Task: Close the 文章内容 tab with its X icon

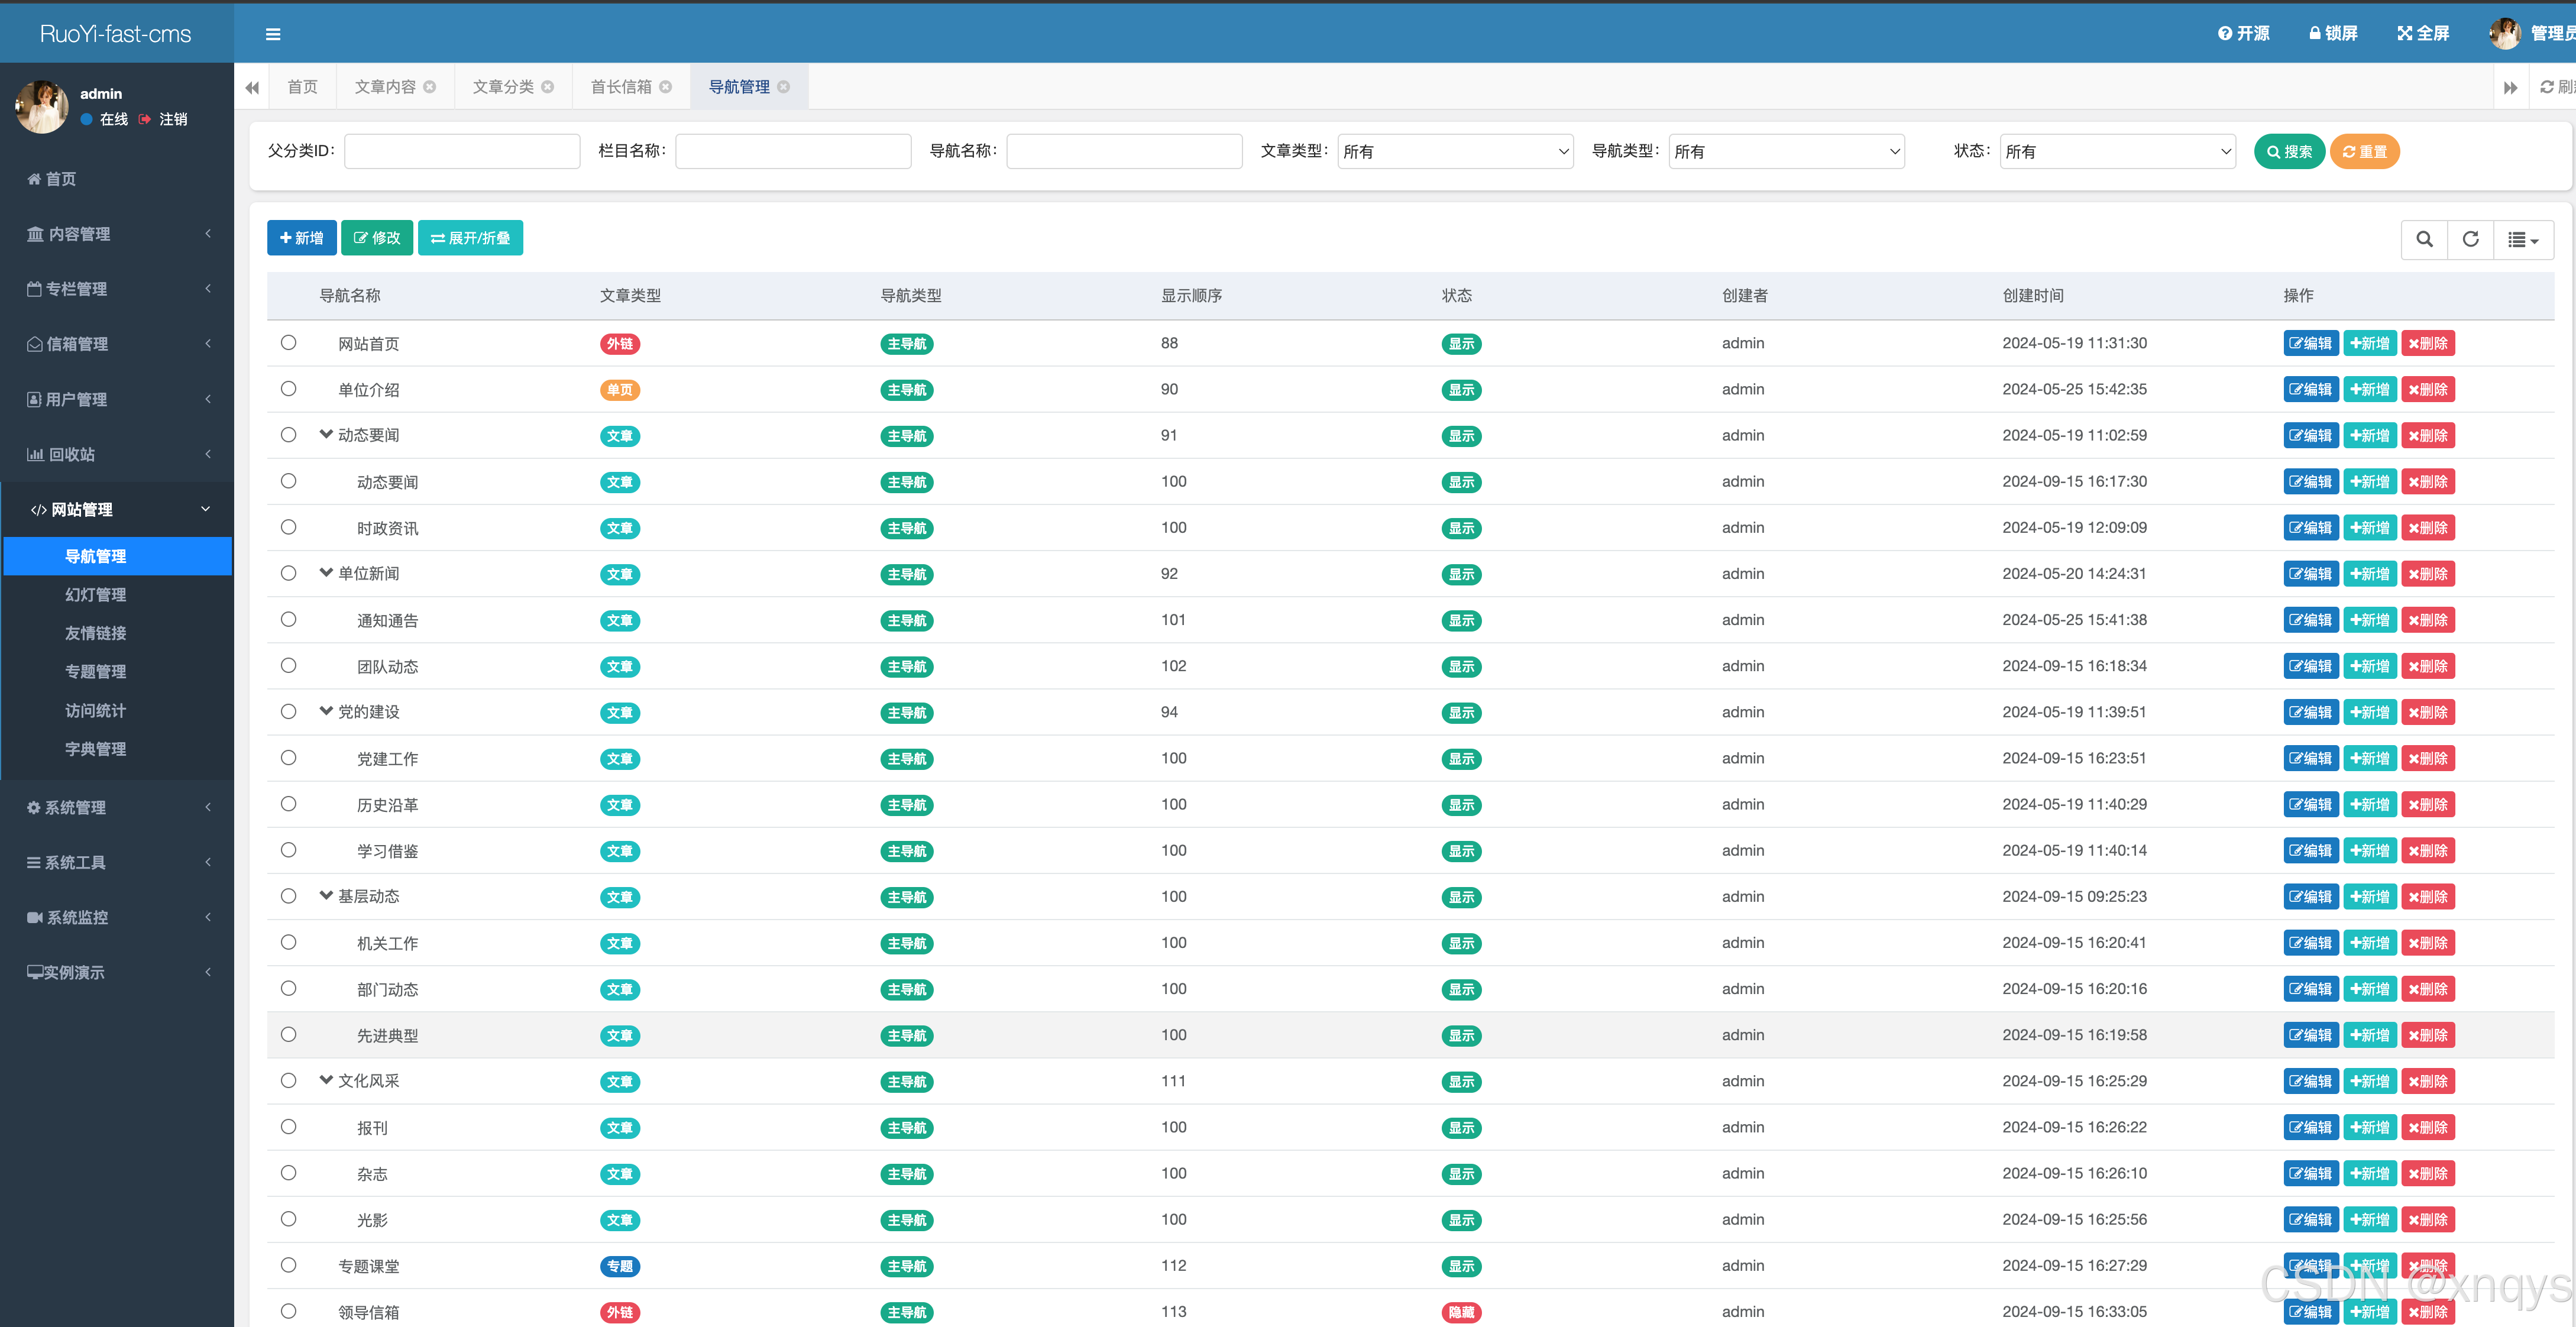Action: tap(430, 87)
